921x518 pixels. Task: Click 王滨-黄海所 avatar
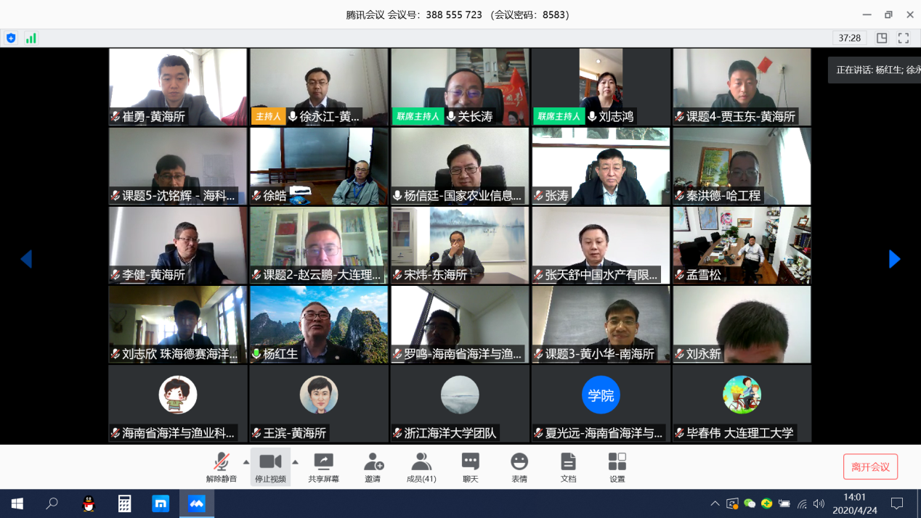(x=319, y=395)
